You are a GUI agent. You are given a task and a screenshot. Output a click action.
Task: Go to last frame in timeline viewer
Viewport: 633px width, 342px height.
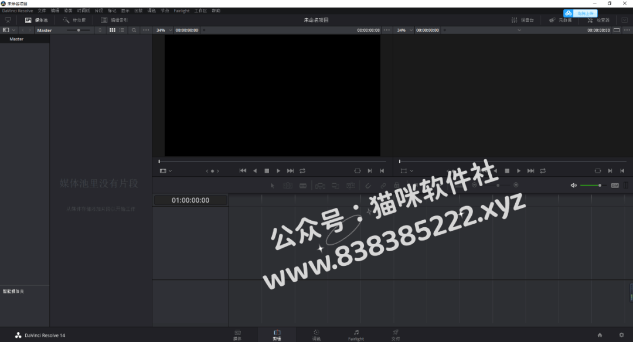pos(531,171)
